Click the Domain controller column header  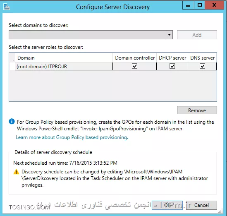coord(135,58)
